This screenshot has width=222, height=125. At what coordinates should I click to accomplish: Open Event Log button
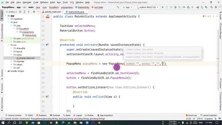pyautogui.click(x=191, y=115)
